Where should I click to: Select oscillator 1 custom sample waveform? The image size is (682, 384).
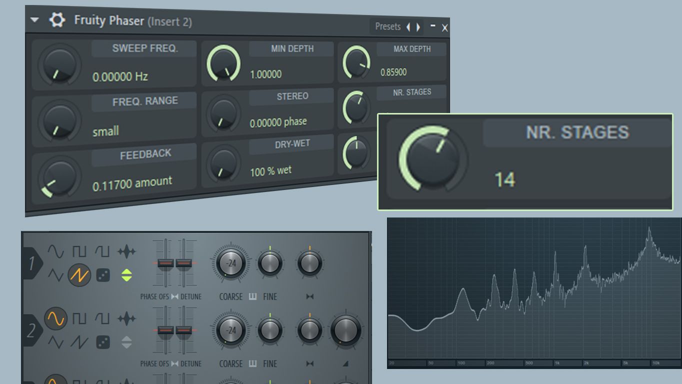pyautogui.click(x=126, y=251)
